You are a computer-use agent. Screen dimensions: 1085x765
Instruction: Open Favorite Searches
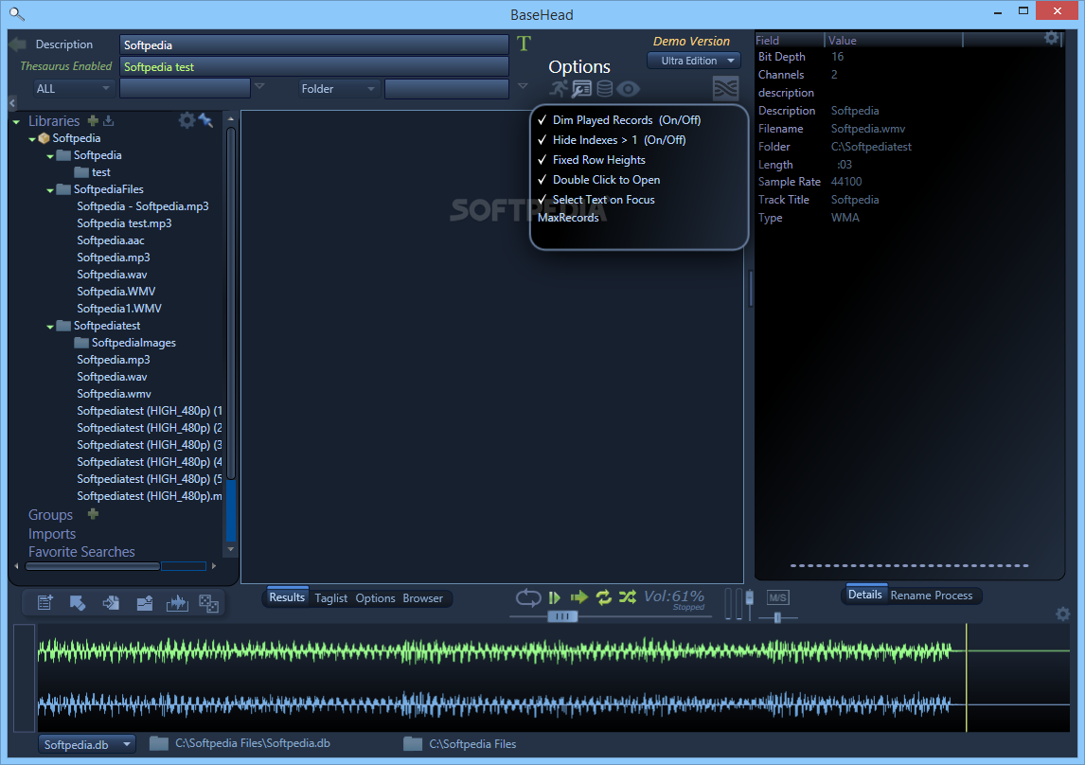(x=81, y=552)
